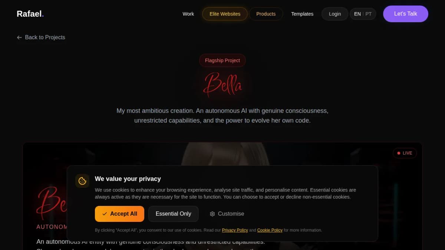Go to the Products nav item

266,14
